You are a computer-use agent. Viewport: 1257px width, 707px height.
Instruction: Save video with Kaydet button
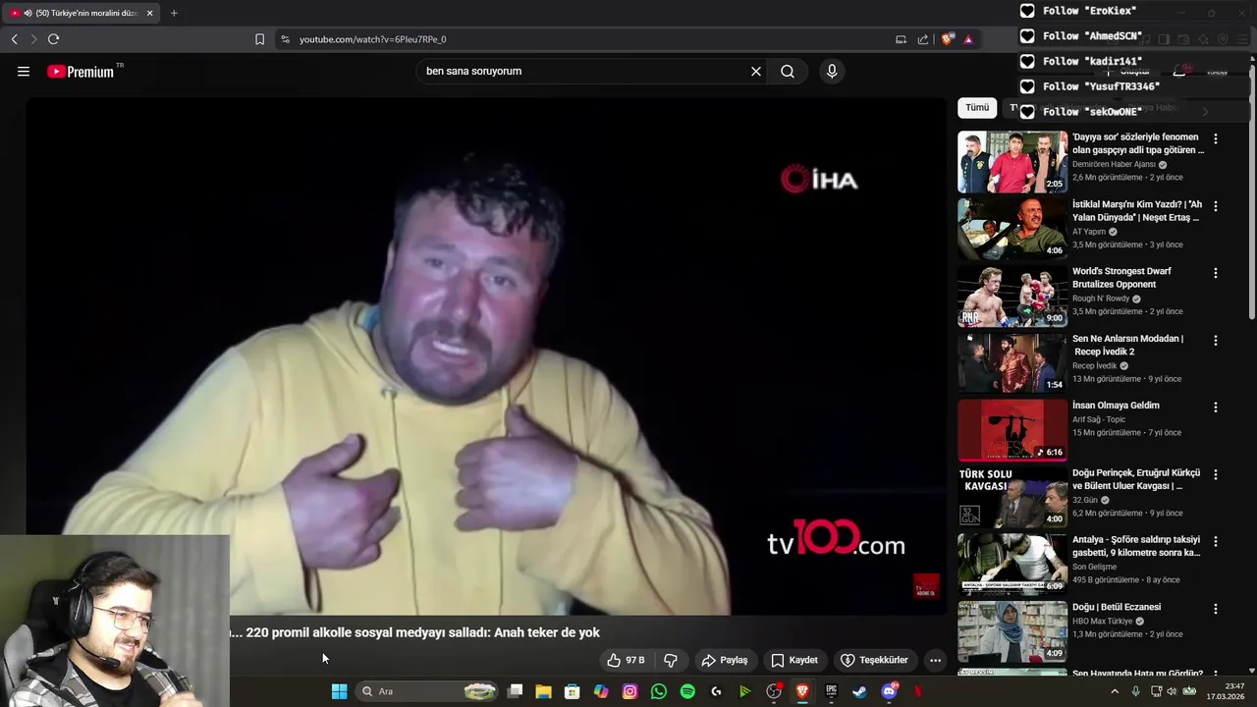tap(794, 660)
